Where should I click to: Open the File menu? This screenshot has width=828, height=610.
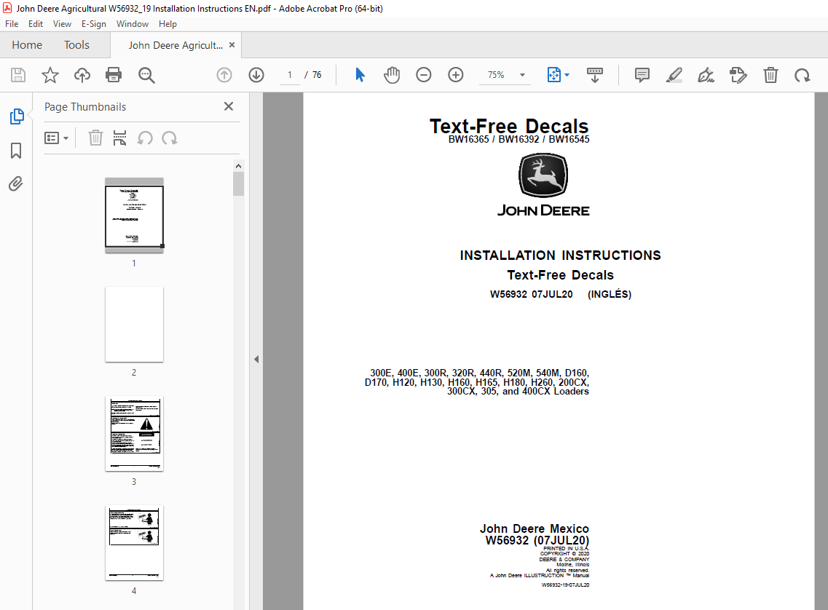tap(12, 24)
